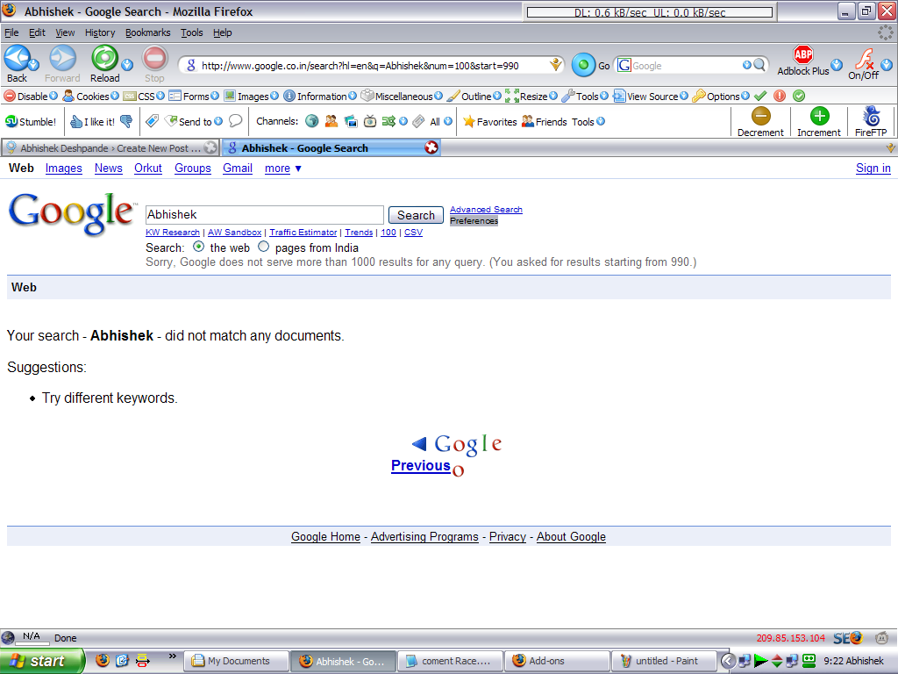
Task: Open the Tools menu in menu bar
Action: pyautogui.click(x=192, y=32)
